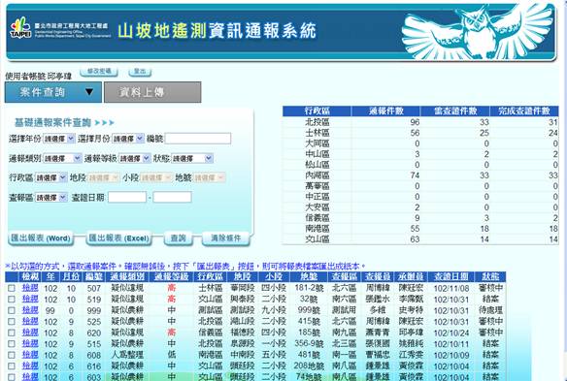
Task: Check the box for case 616
Action: 12,366
